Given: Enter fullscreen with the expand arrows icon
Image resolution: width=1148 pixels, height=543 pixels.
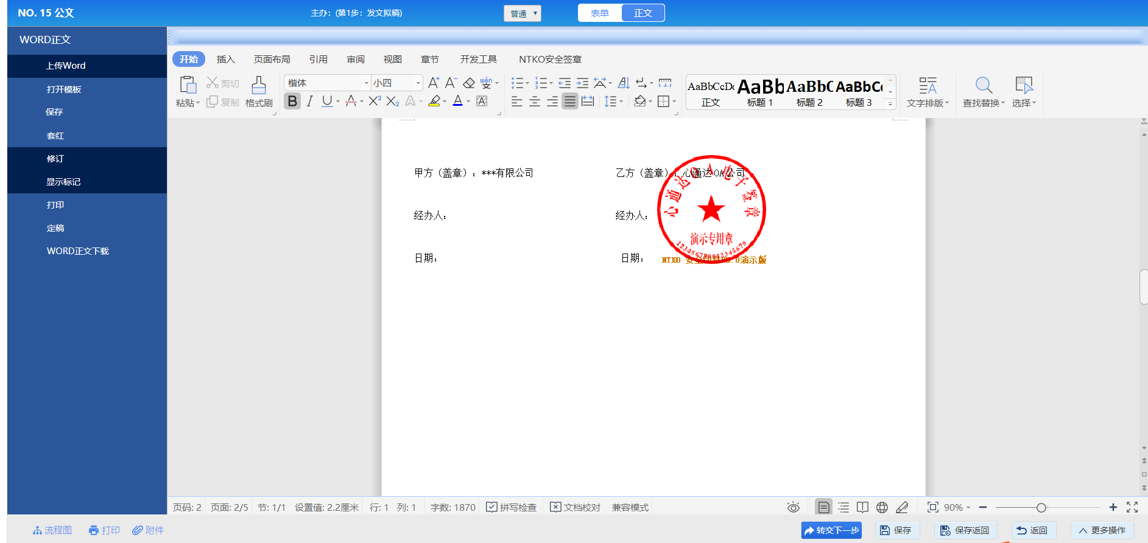Looking at the screenshot, I should 1132,507.
